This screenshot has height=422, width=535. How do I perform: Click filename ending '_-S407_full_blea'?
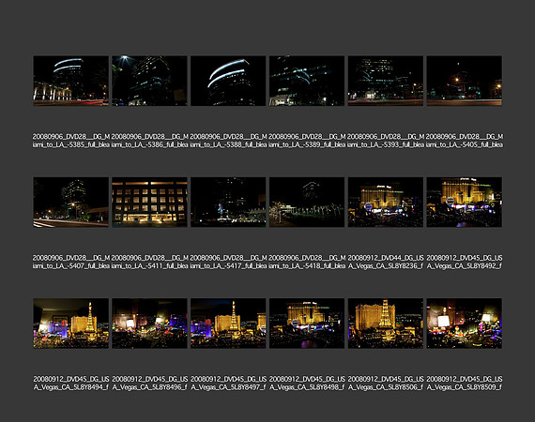pyautogui.click(x=71, y=262)
